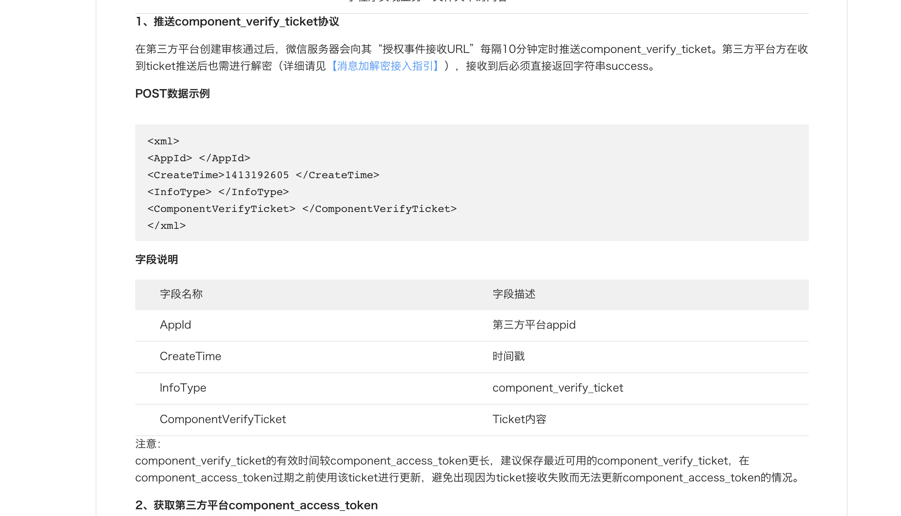Screen dimensions: 901x516
Task: Click the closing </xml> code line
Action: [166, 226]
